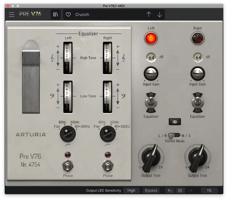Viewport: 228px width, 200px height.
Task: Switch Stereo Mode L/R to M/S slider
Action: pyautogui.click(x=174, y=135)
